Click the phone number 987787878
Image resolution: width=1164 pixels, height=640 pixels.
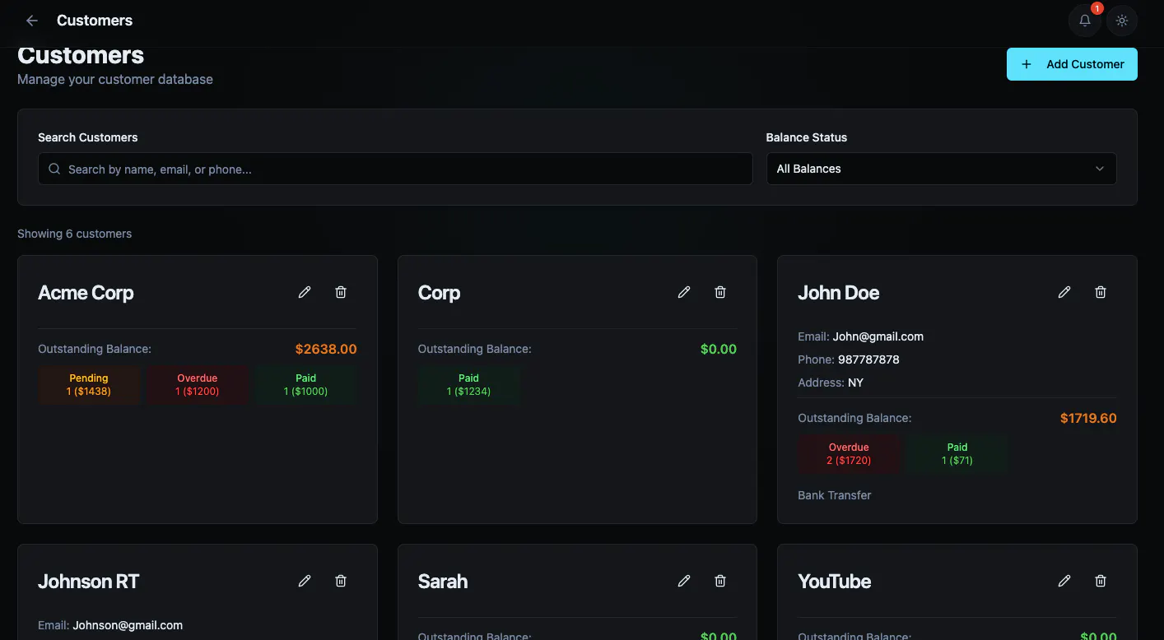[x=868, y=359]
